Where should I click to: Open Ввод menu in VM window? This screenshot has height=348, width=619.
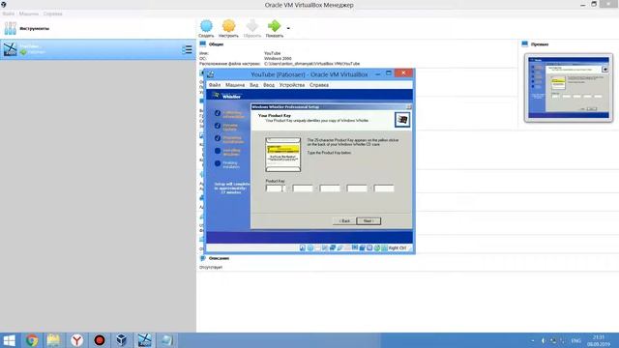[269, 85]
